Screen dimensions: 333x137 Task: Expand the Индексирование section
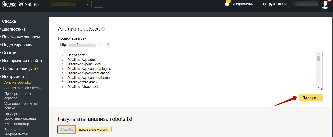point(18,45)
